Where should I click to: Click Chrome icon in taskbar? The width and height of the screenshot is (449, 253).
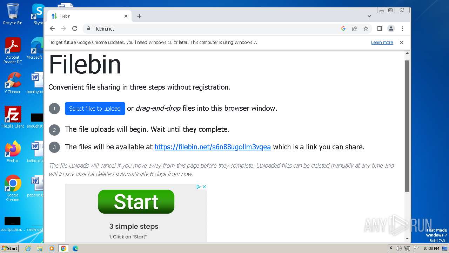pos(63,248)
